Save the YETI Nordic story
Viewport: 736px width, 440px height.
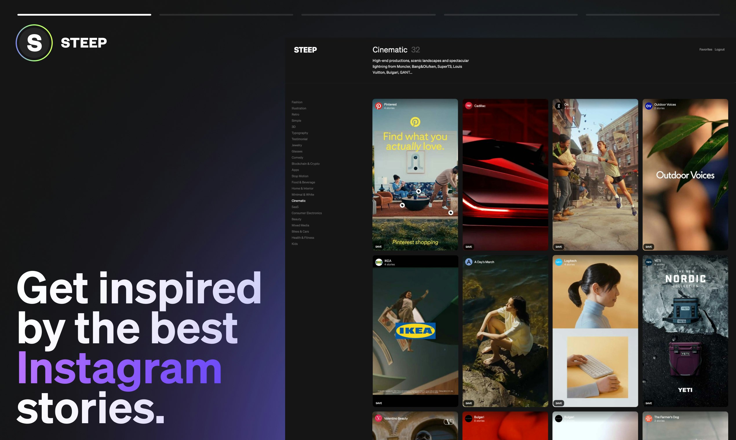click(x=649, y=403)
